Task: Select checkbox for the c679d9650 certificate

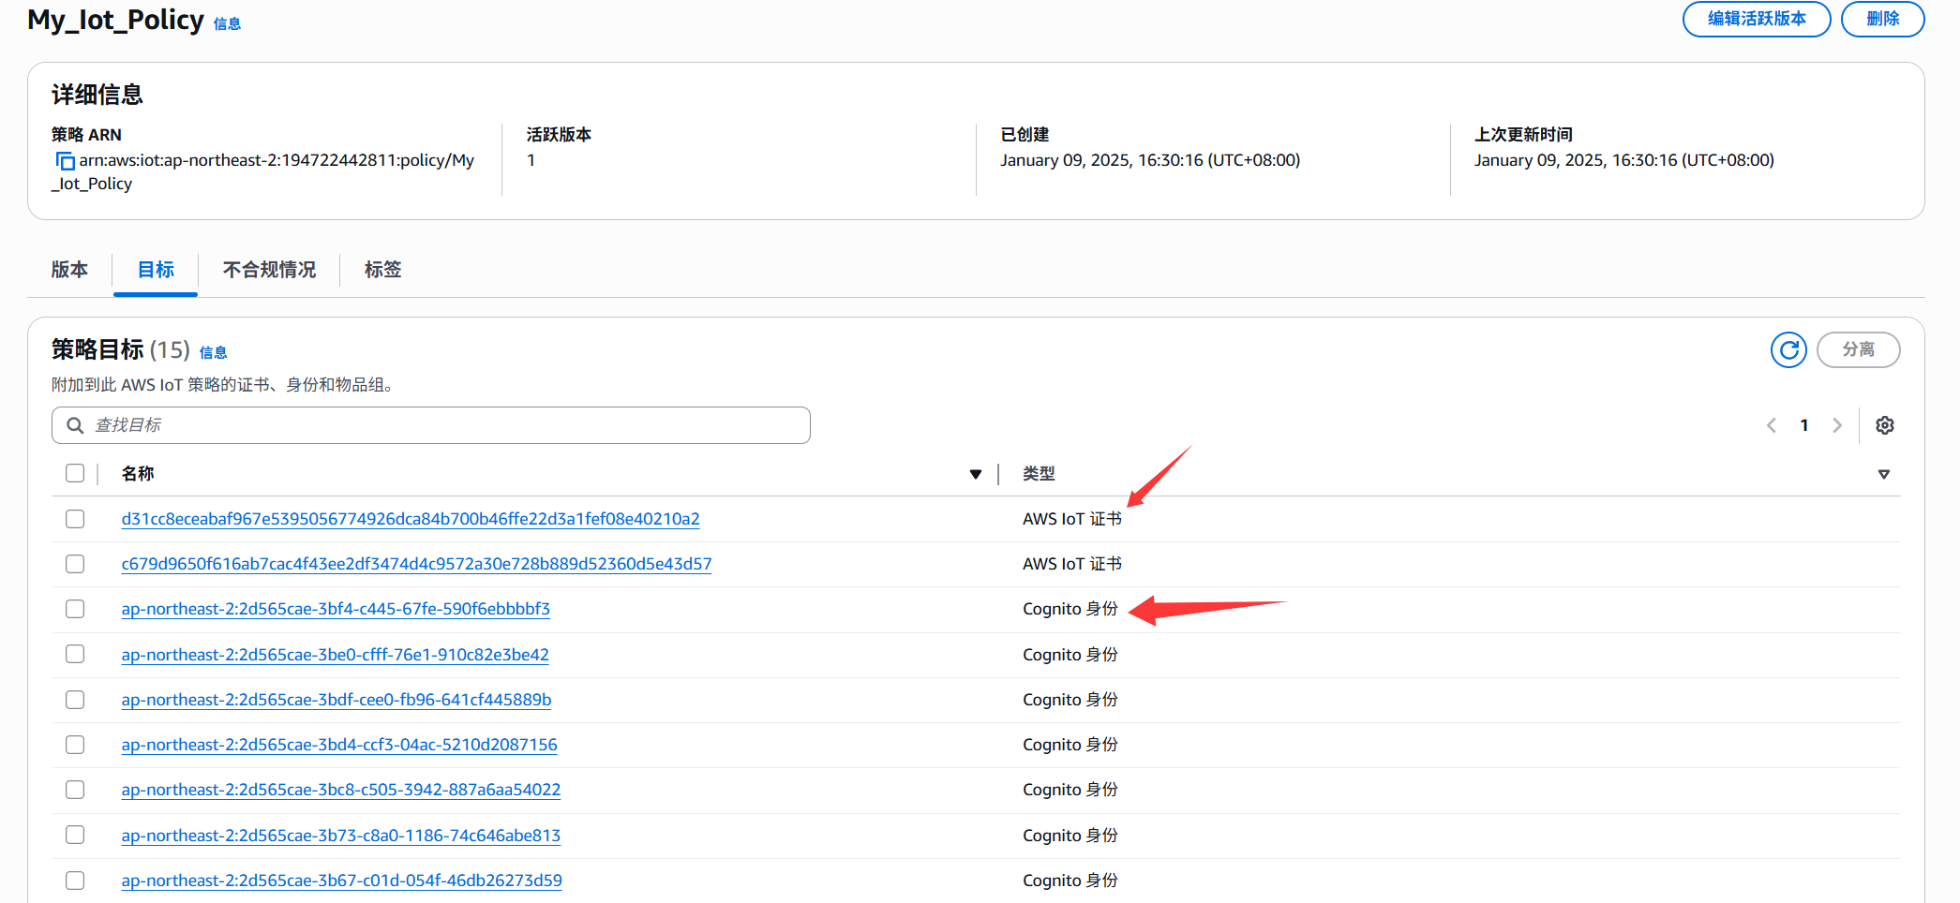Action: [x=75, y=564]
